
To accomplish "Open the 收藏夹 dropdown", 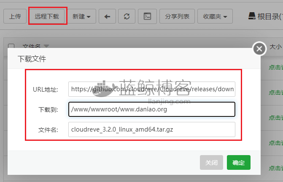I will point(215,17).
